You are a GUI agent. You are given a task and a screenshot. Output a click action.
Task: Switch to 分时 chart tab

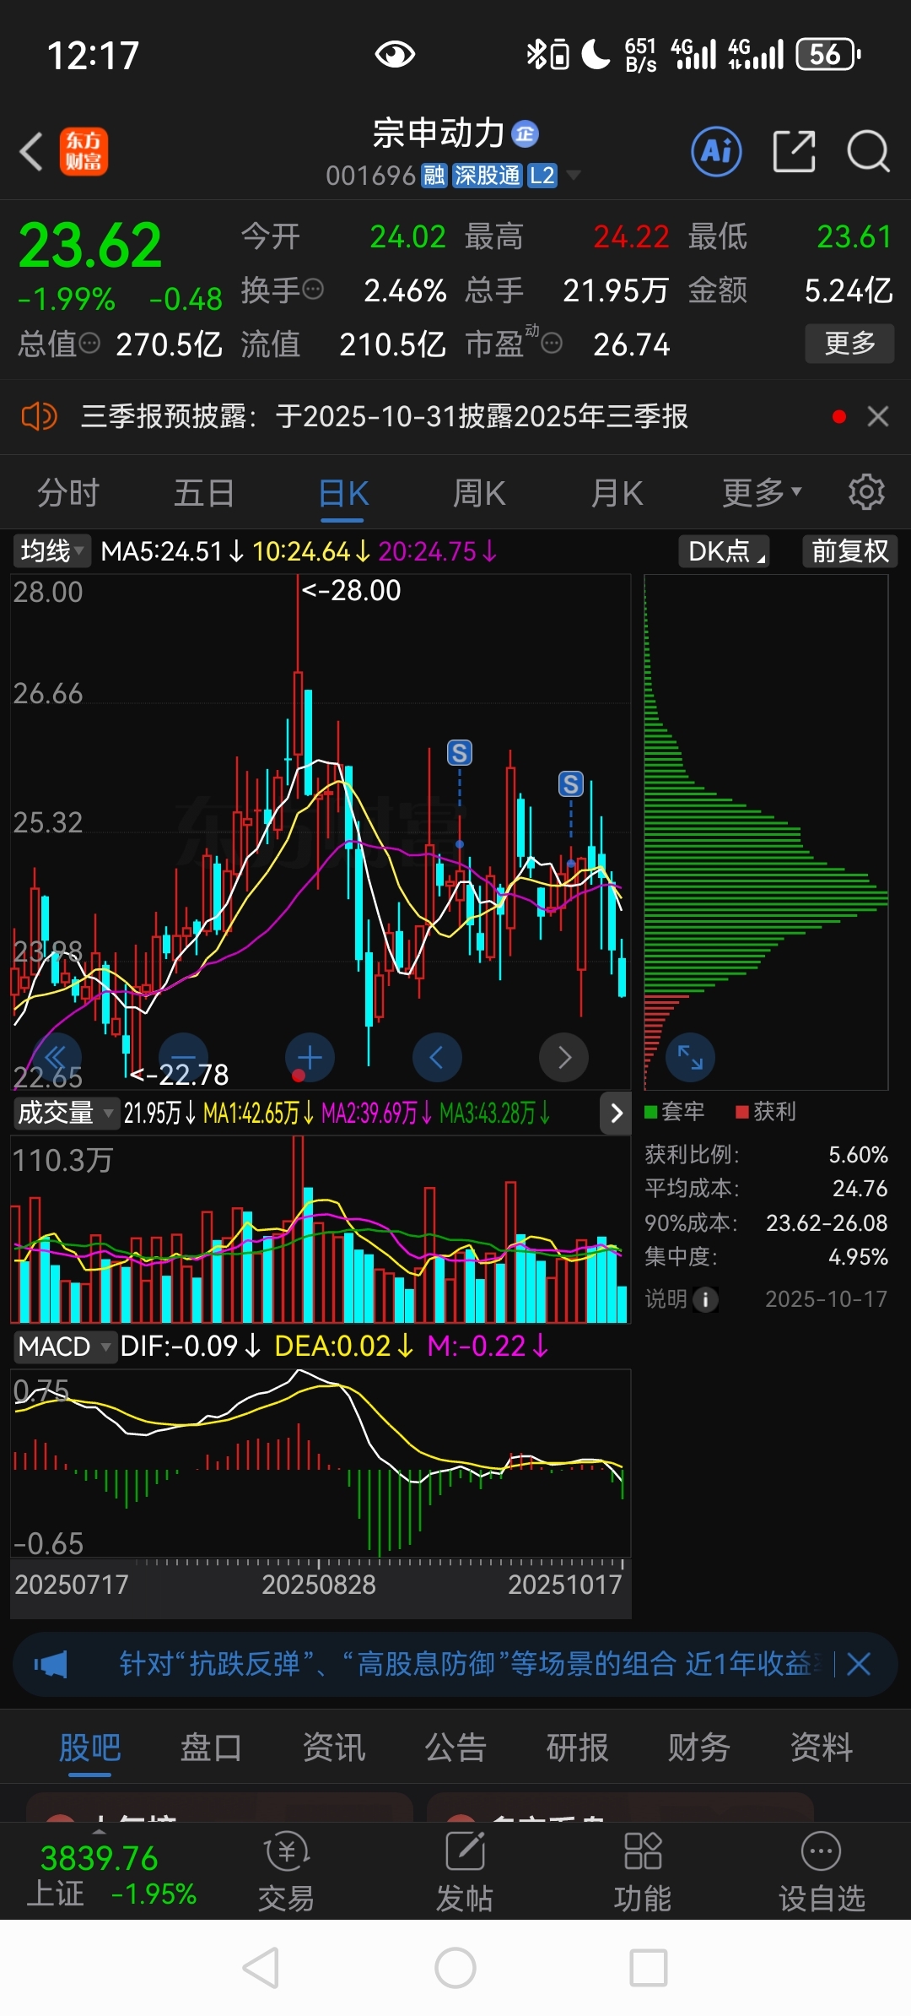pyautogui.click(x=68, y=493)
